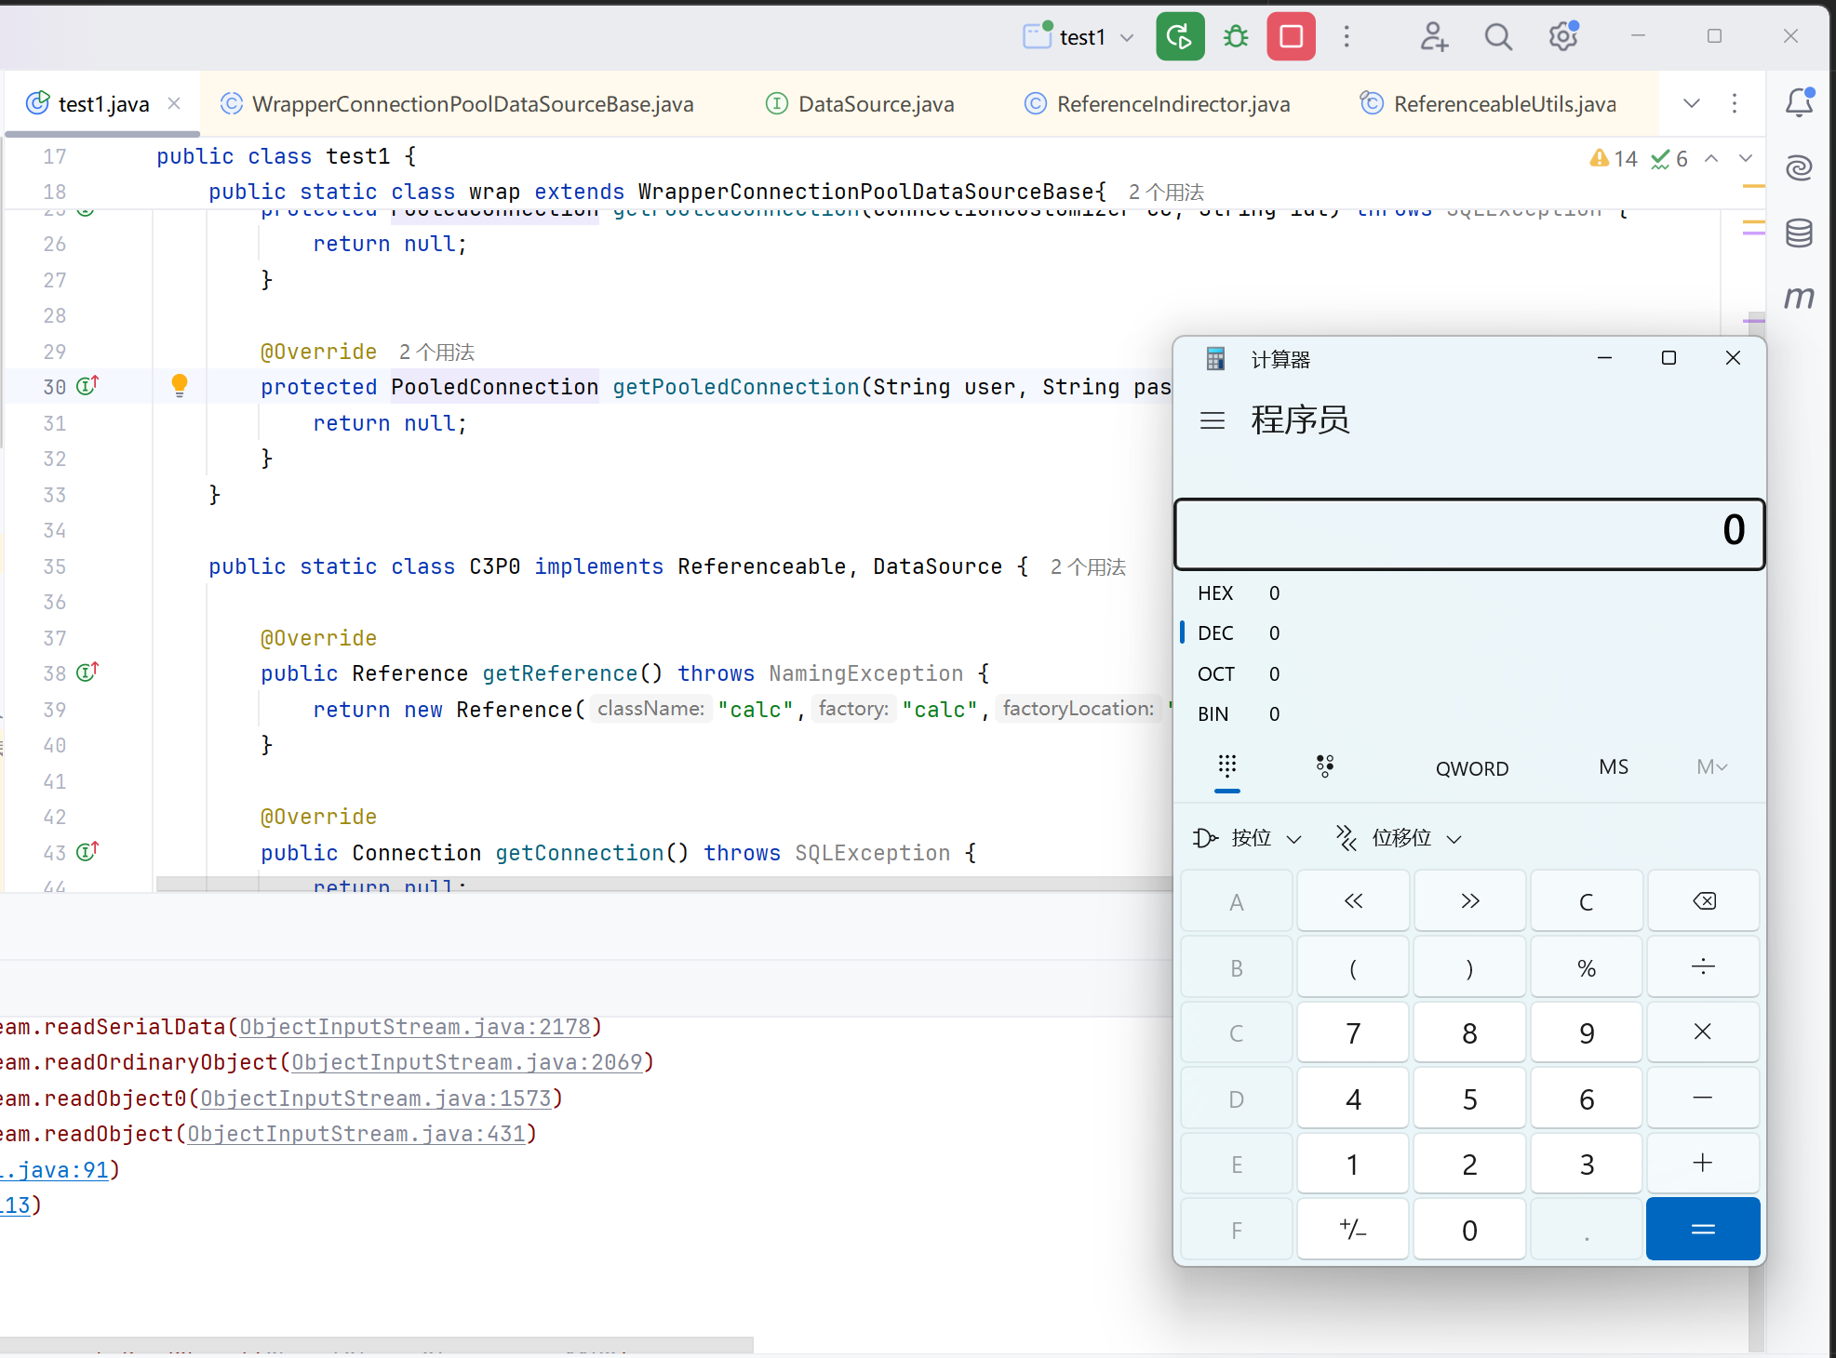Screen dimensions: 1836x1358
Task: Open Code With Me add-user icon
Action: point(1433,36)
